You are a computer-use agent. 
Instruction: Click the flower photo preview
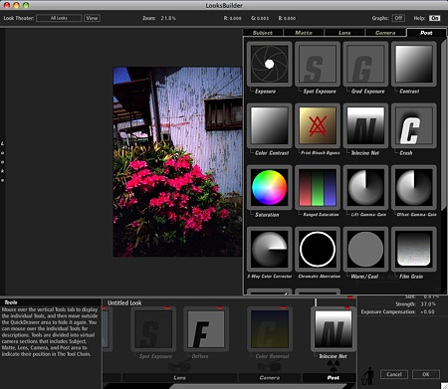(177, 162)
